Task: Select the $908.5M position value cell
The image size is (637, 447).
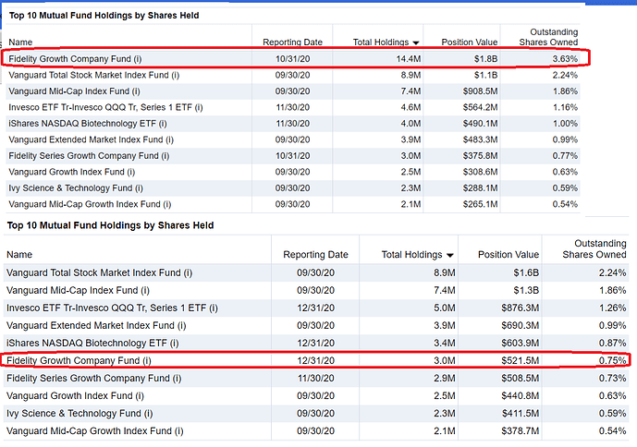Action: pos(480,91)
